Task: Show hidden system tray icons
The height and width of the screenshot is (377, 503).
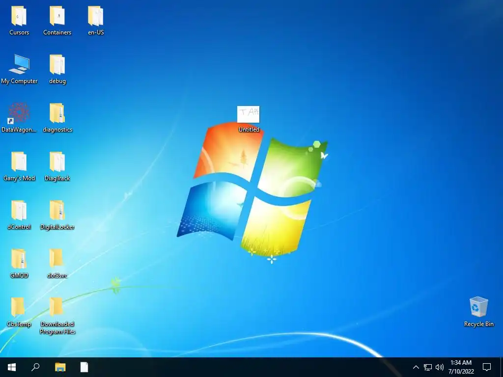Action: point(416,367)
